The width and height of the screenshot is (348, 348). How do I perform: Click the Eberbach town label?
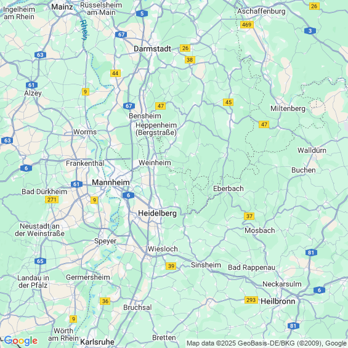pos(229,188)
